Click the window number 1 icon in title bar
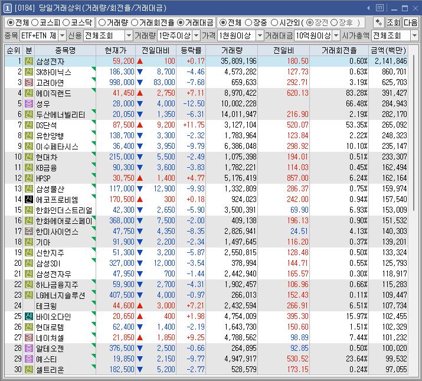The image size is (422, 381). coord(8,8)
